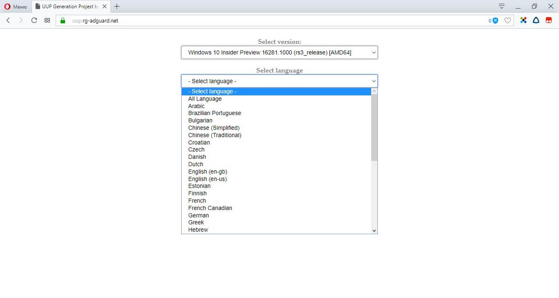Choose 'French' from the list
This screenshot has height=298, width=559.
pyautogui.click(x=276, y=201)
